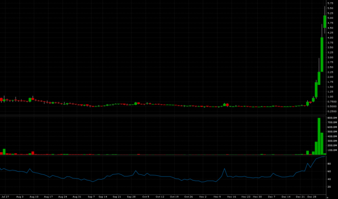Click the 'Dec 7' date label
This screenshot has height=199, width=338.
pos(271,197)
